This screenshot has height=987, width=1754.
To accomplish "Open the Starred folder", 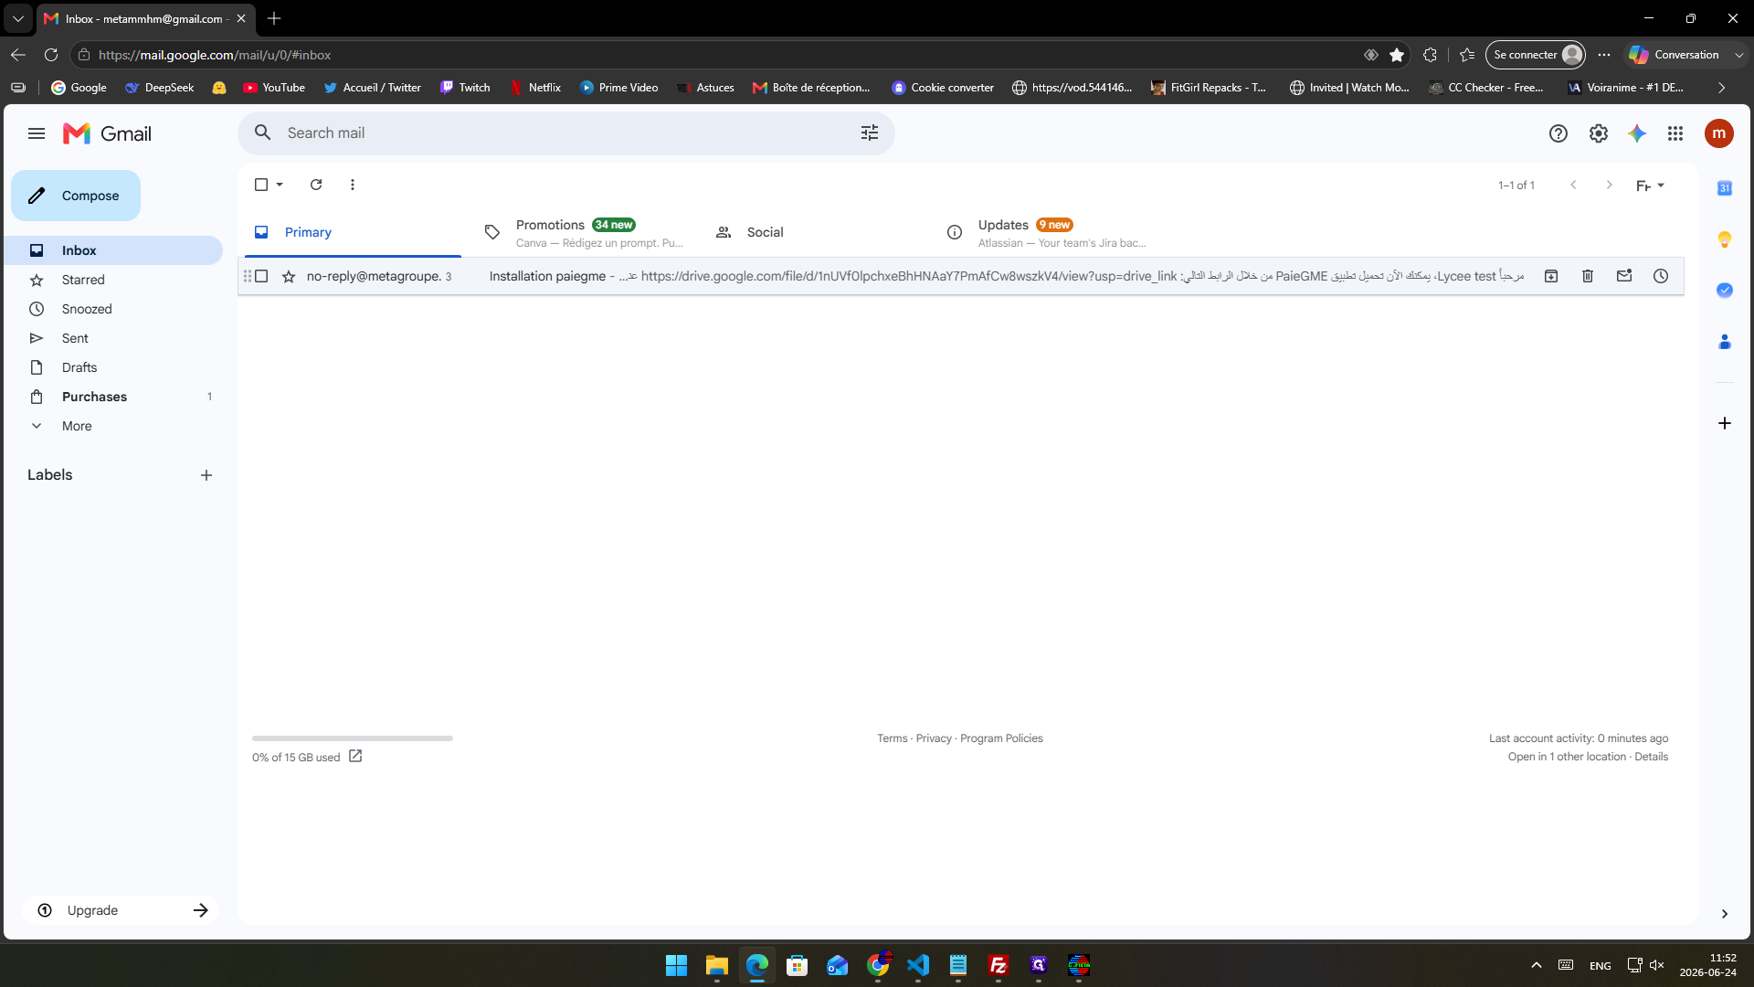I will (x=113, y=280).
